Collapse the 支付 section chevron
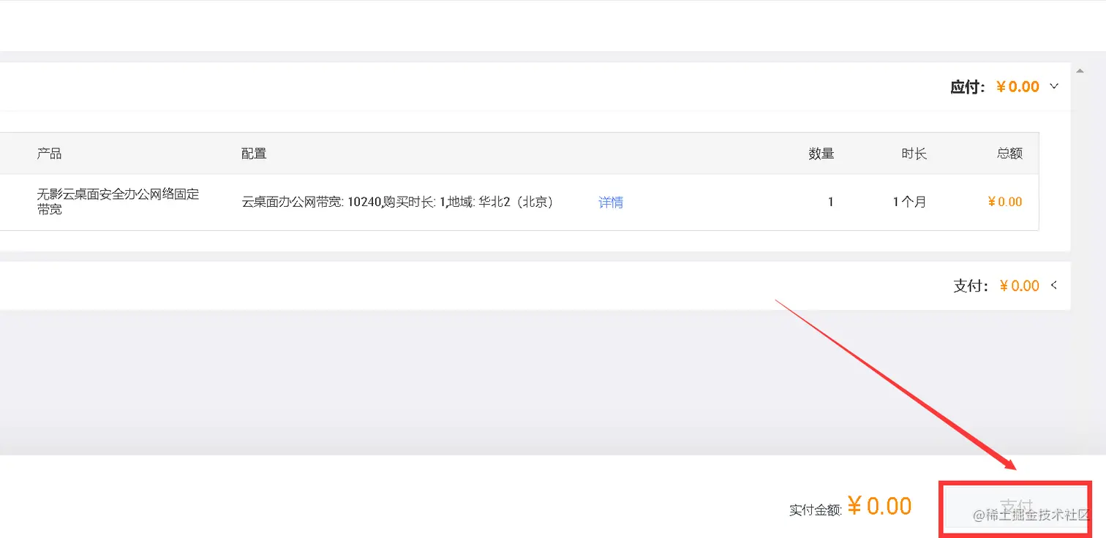 1054,285
